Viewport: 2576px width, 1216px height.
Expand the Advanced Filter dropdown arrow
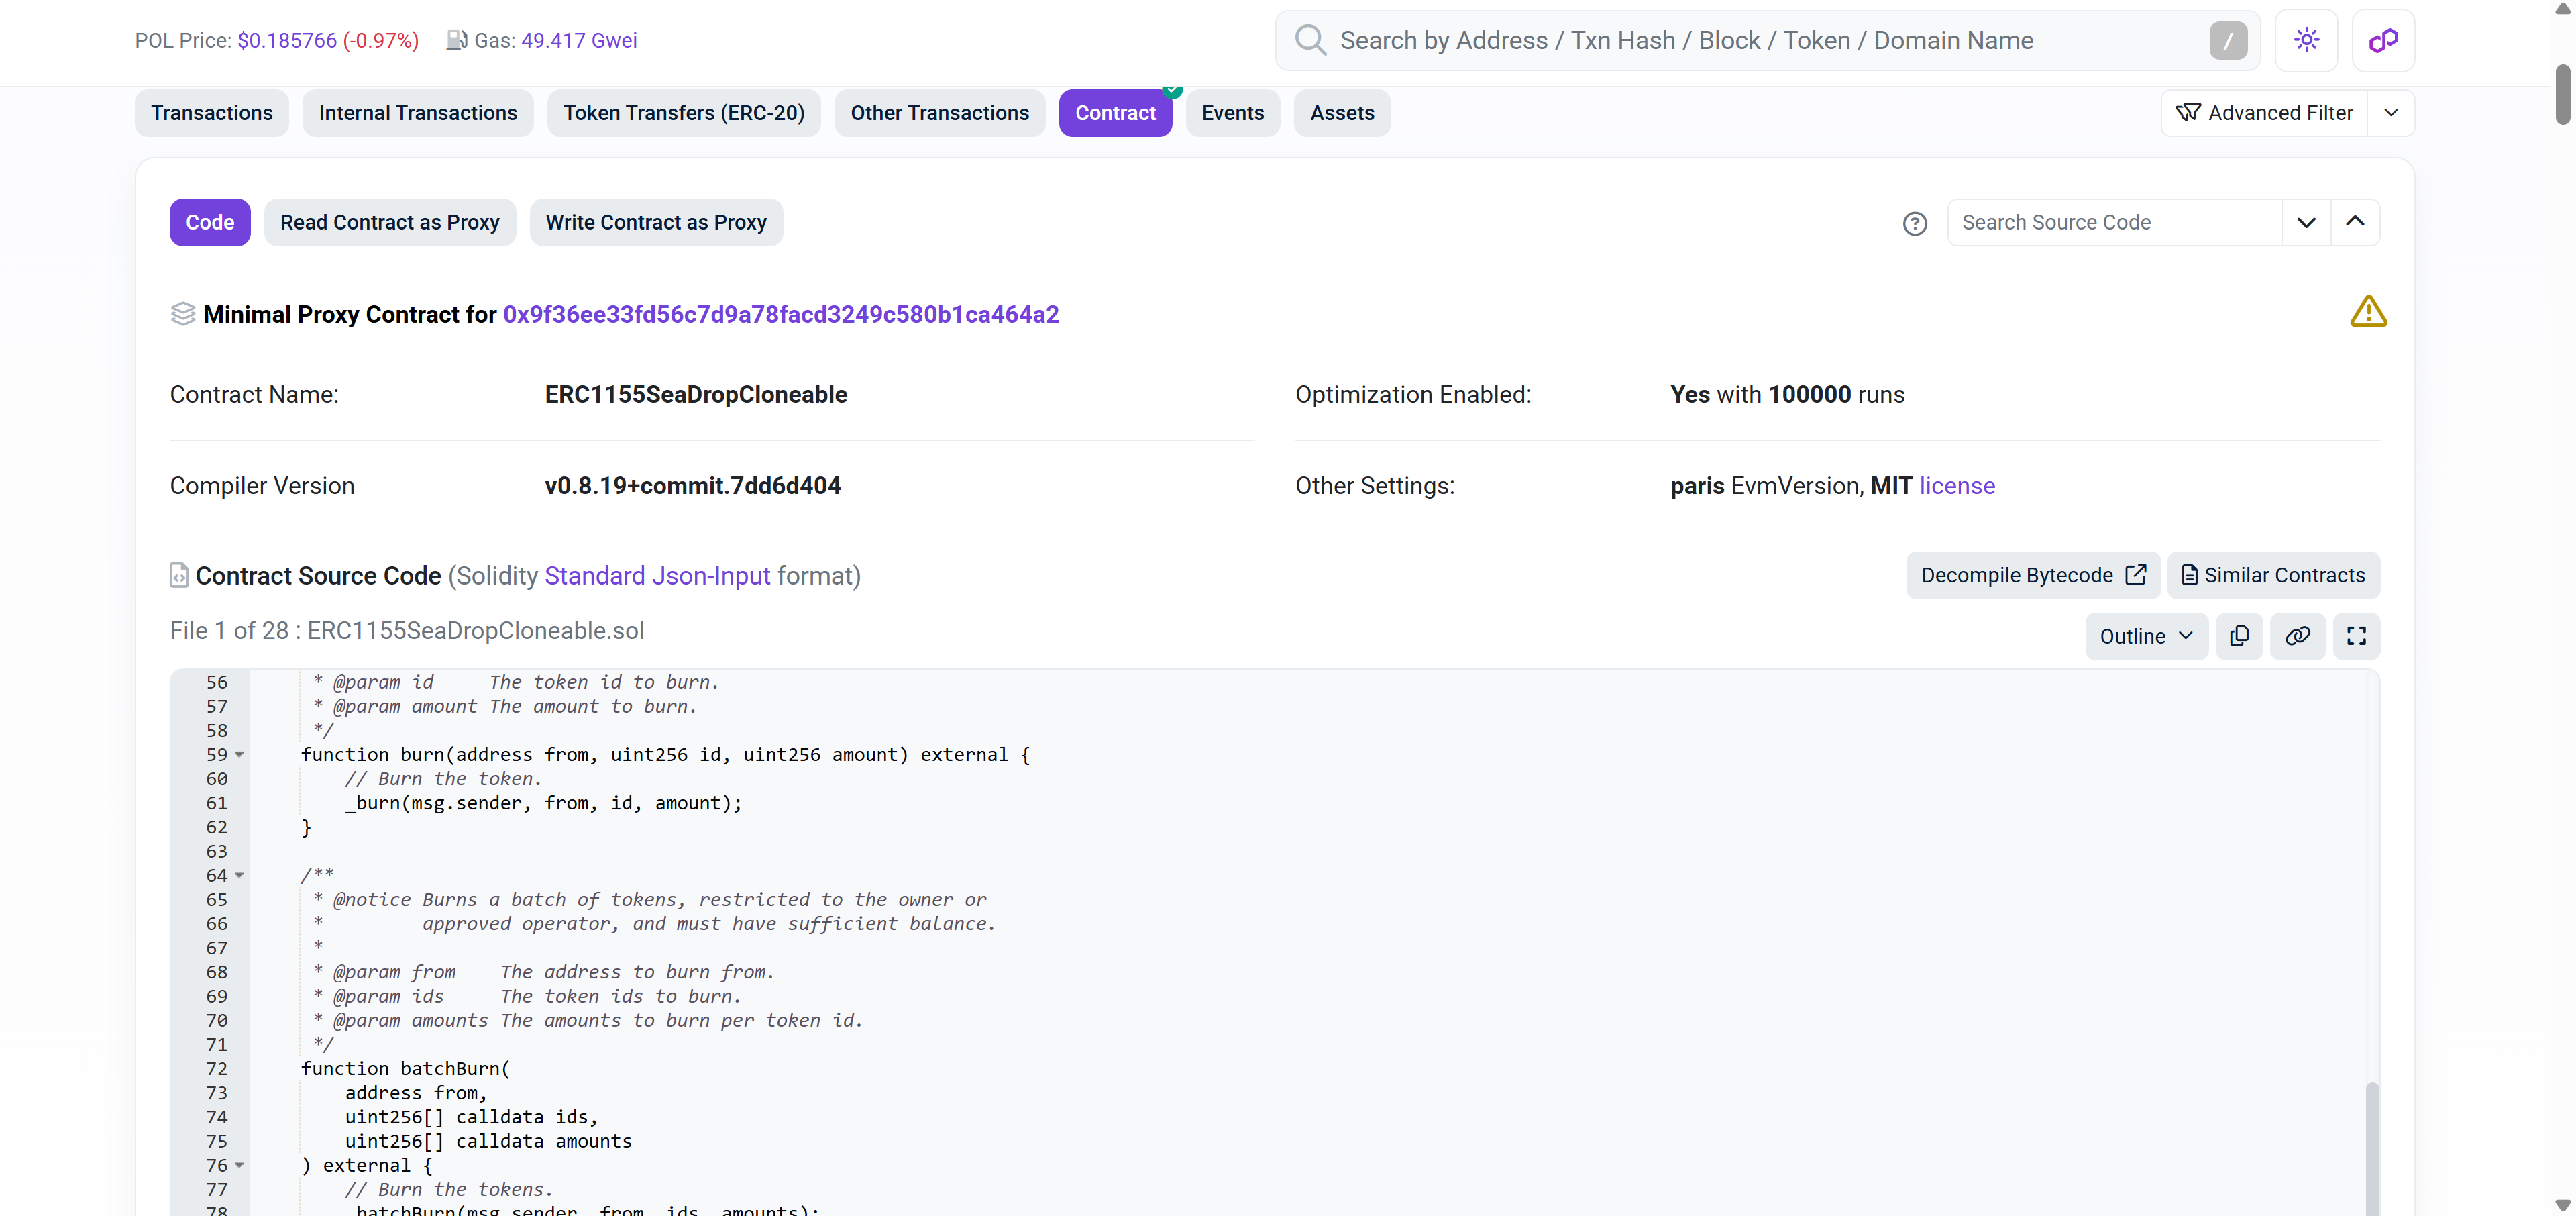(2391, 113)
